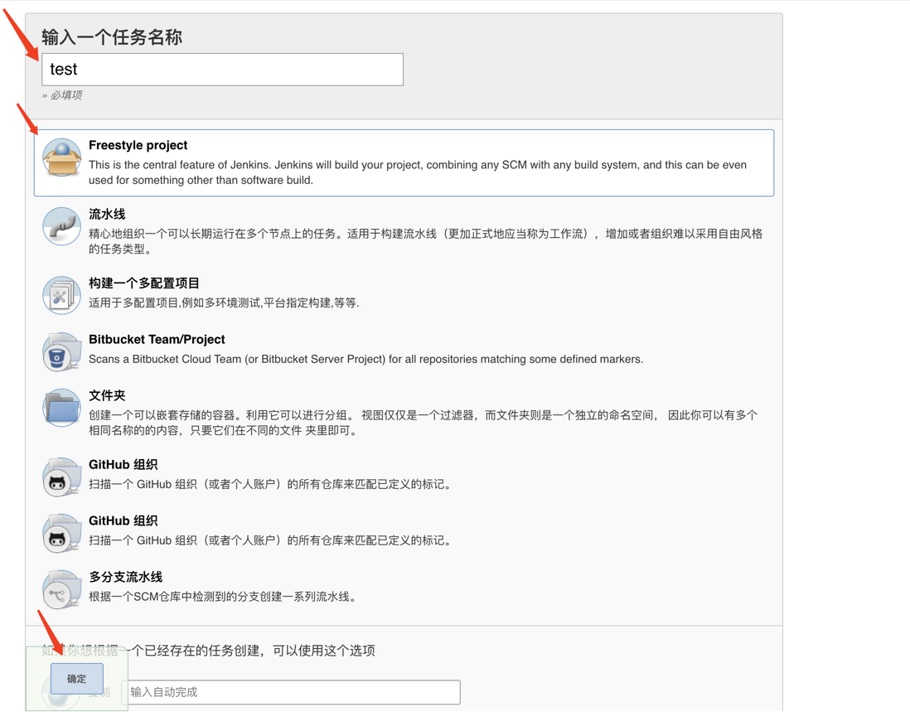Click the multibranch pipeline icon
The image size is (910, 712).
[x=62, y=589]
